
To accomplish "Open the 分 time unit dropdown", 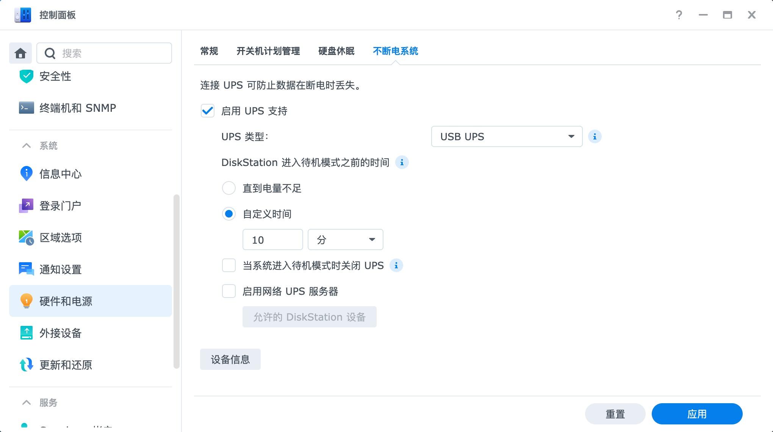I will pos(345,240).
